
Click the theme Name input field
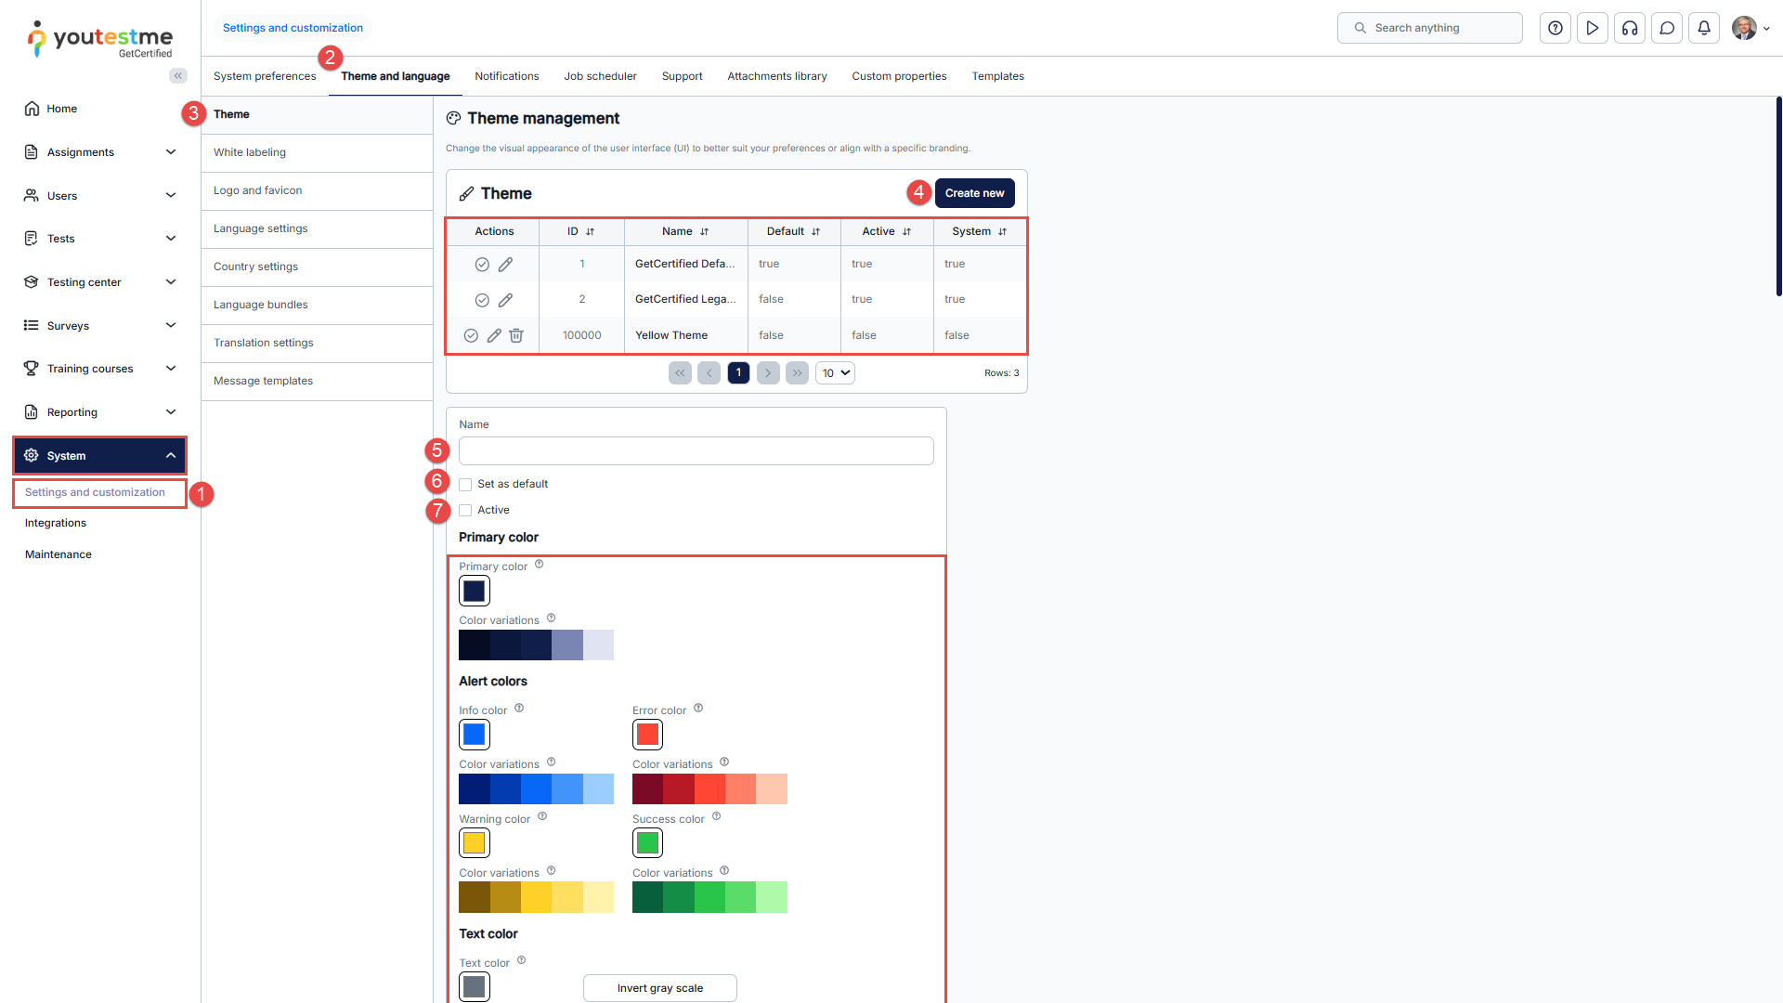point(696,451)
